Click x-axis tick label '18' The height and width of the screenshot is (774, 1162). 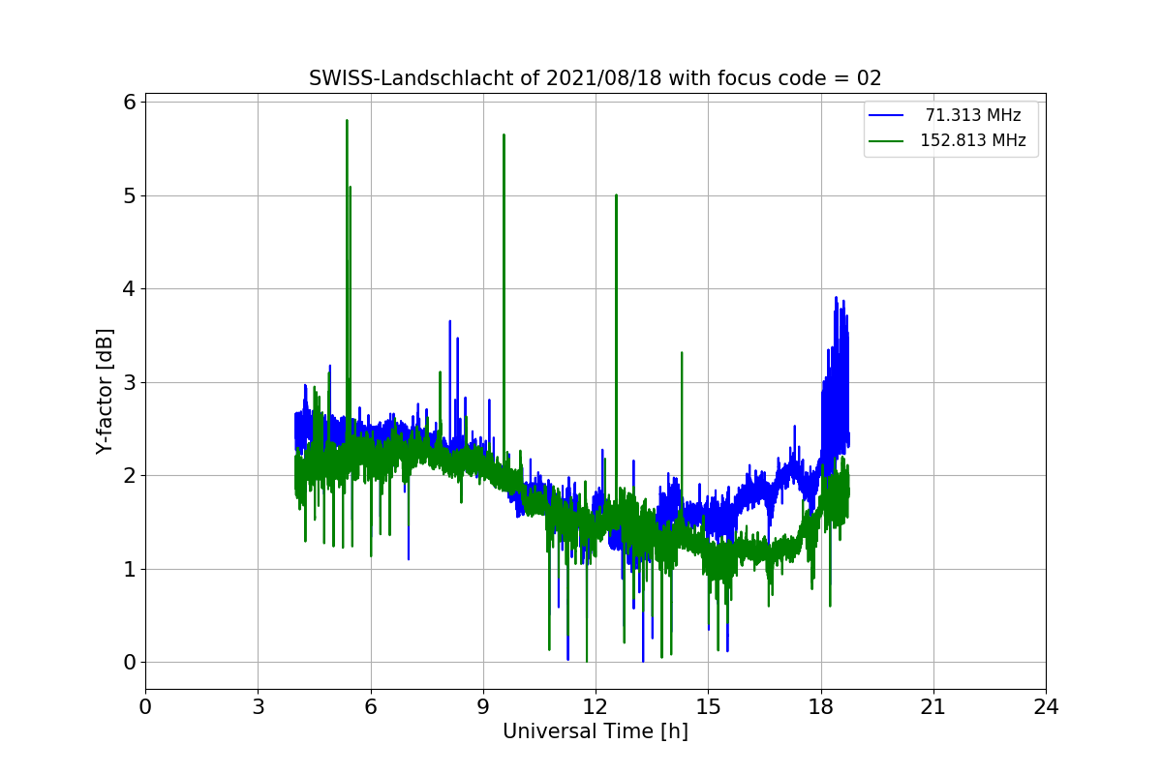(x=821, y=707)
